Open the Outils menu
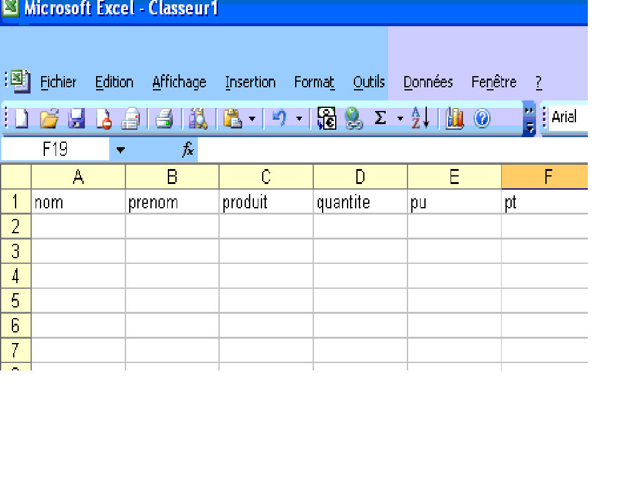Image resolution: width=639 pixels, height=479 pixels. pyautogui.click(x=369, y=82)
